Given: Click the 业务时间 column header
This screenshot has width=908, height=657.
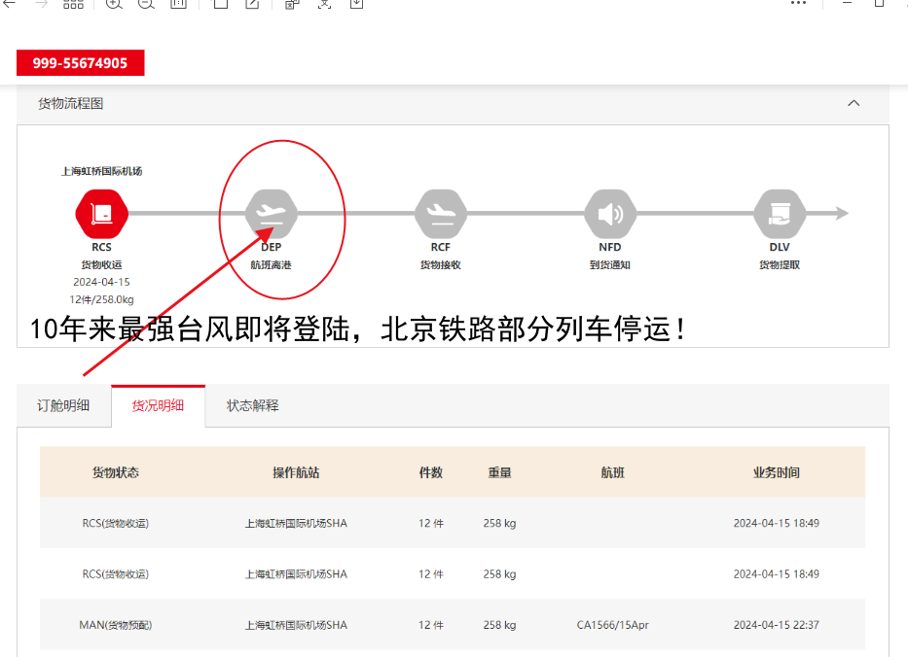Looking at the screenshot, I should (x=776, y=472).
